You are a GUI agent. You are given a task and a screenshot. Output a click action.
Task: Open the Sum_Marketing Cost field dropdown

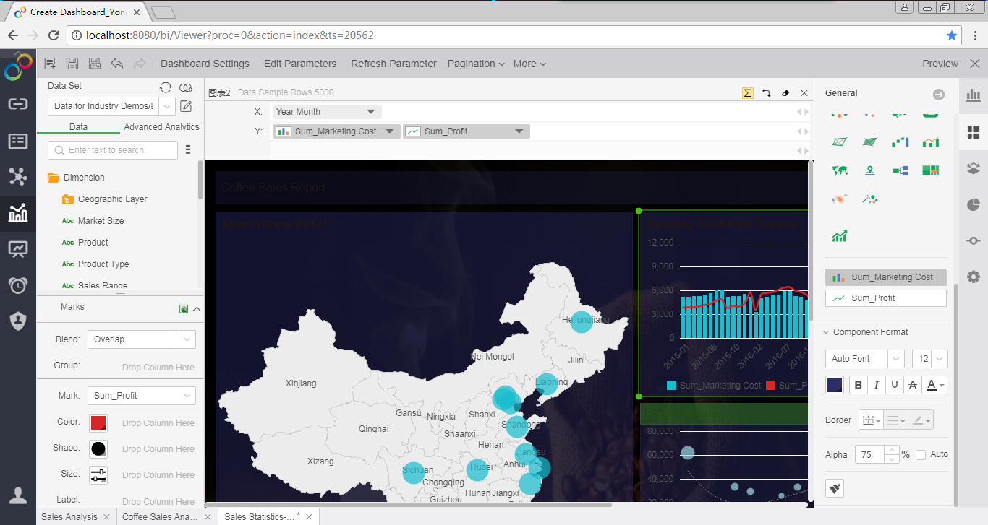click(390, 131)
